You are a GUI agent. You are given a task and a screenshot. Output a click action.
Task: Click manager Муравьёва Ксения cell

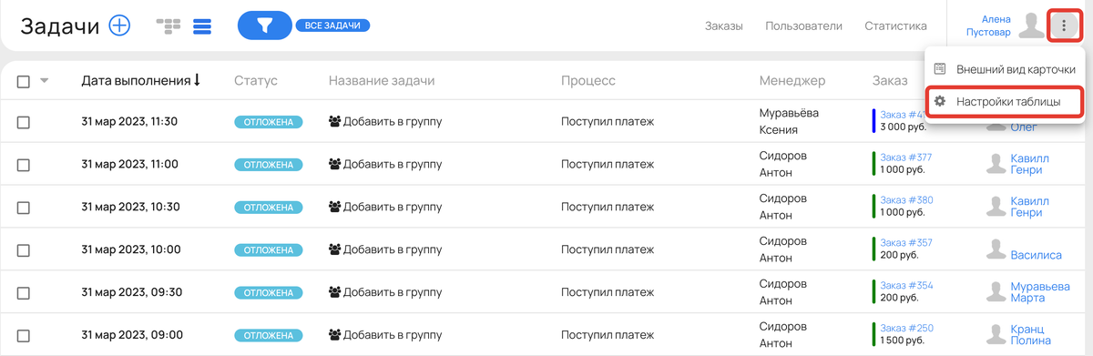pyautogui.click(x=789, y=122)
